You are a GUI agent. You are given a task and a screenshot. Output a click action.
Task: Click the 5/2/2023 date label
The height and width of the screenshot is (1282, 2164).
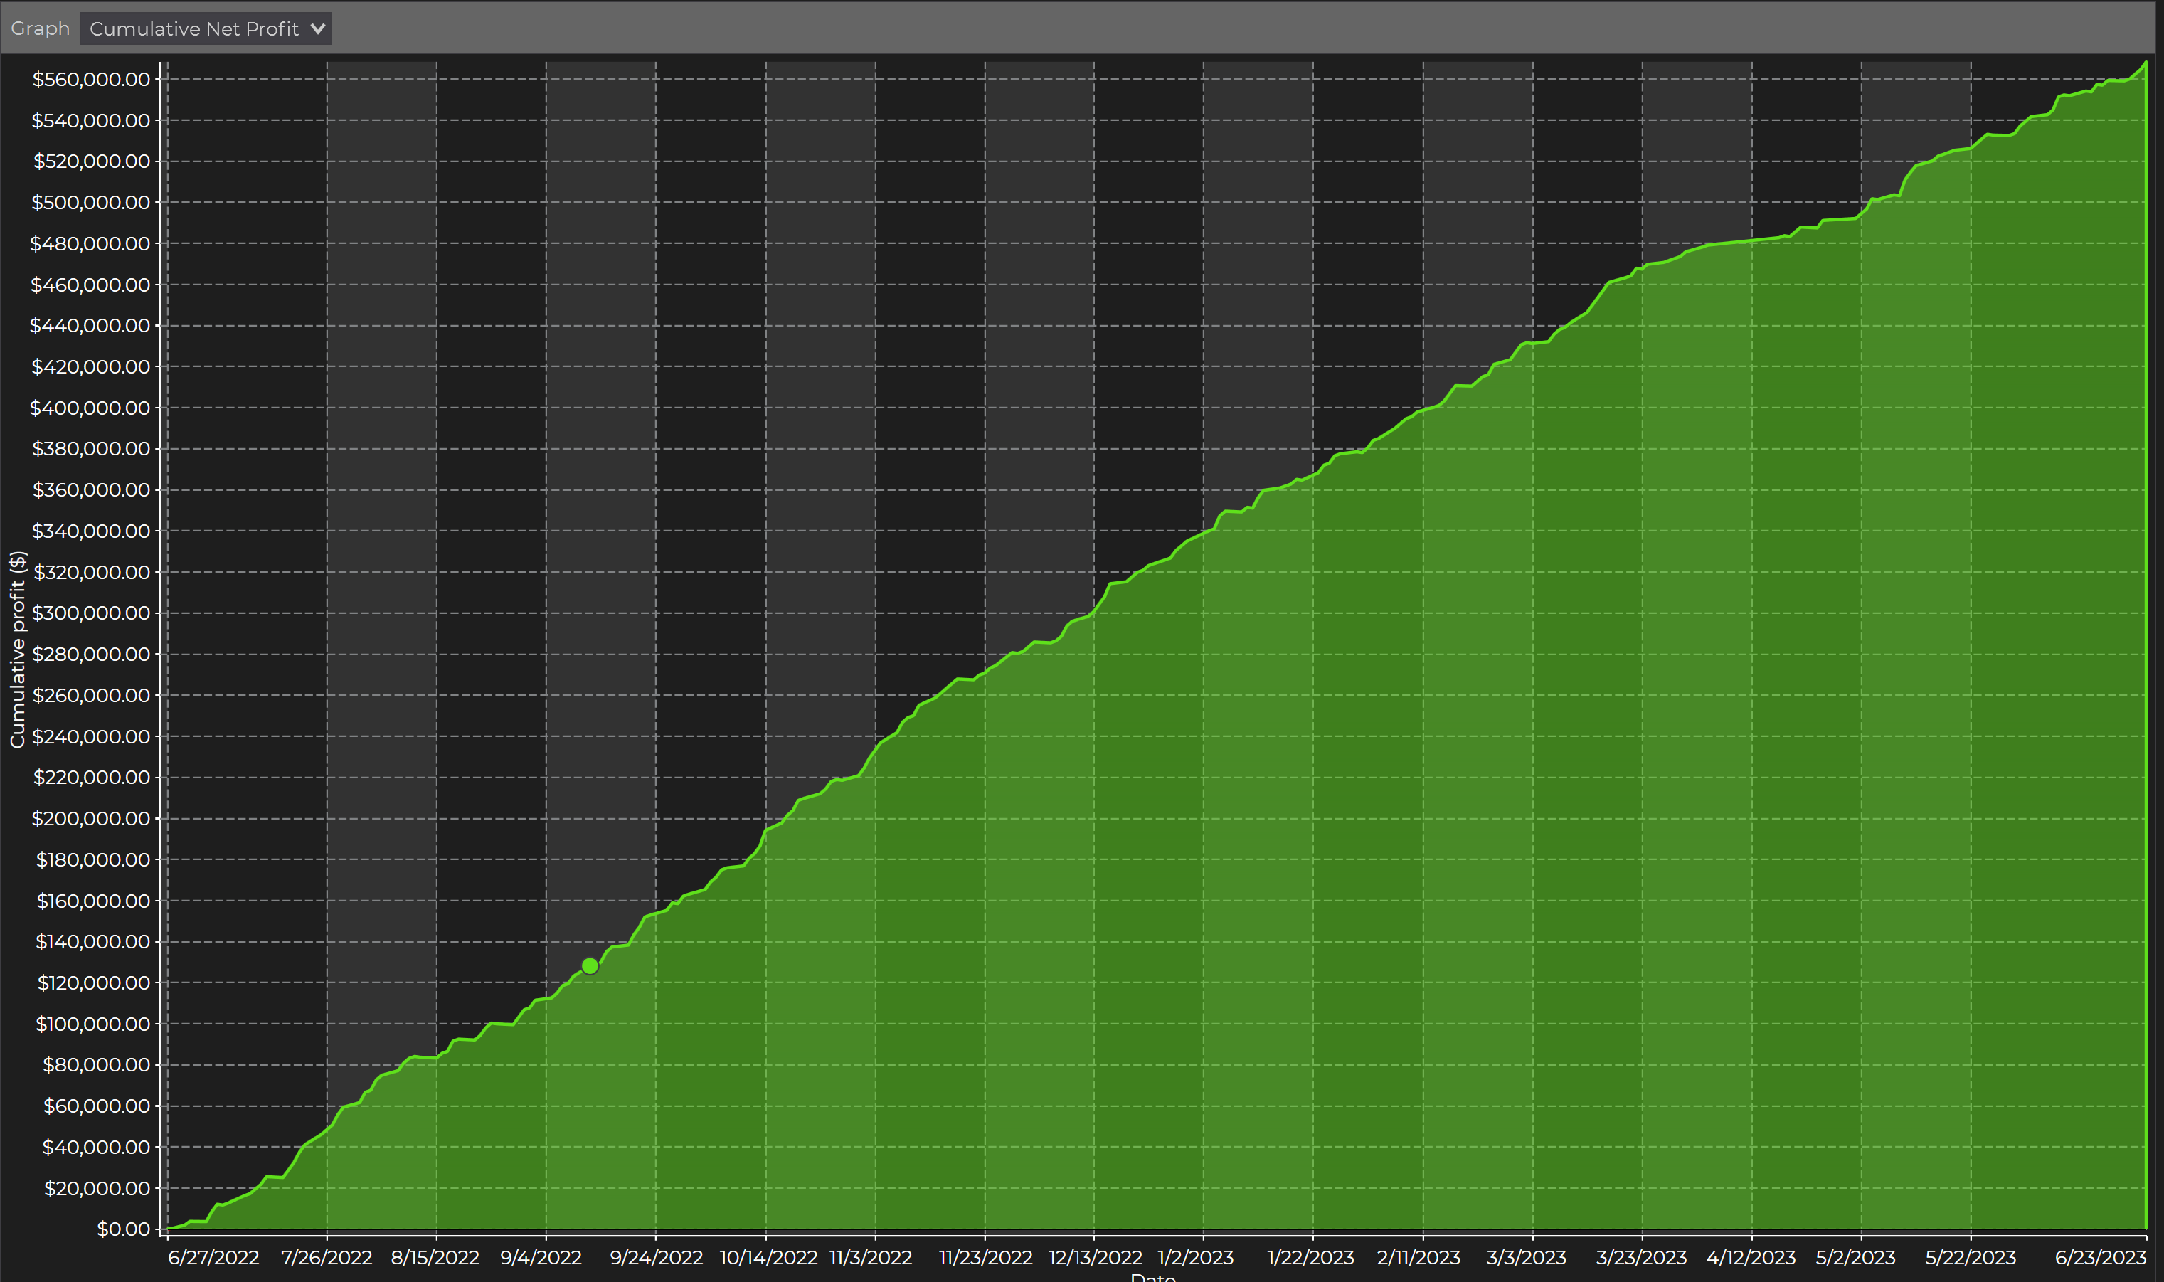coord(1856,1257)
